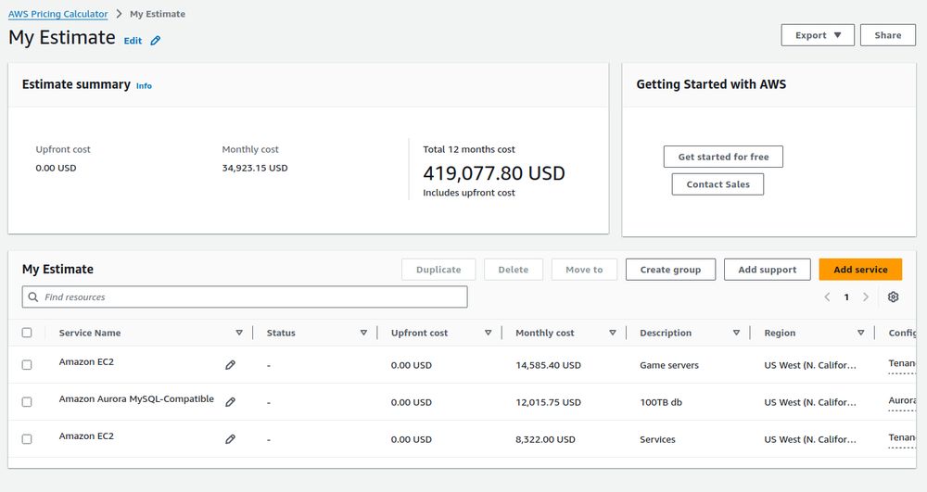
Task: Click the Edit link beside My Estimate
Action: [133, 41]
